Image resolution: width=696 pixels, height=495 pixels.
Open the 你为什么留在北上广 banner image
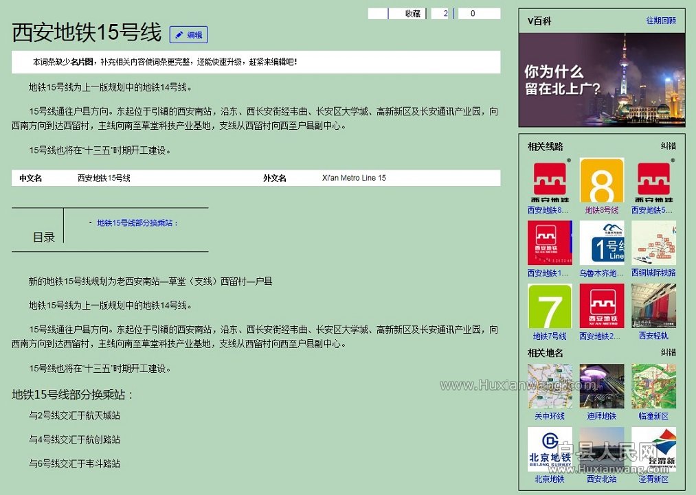(601, 80)
